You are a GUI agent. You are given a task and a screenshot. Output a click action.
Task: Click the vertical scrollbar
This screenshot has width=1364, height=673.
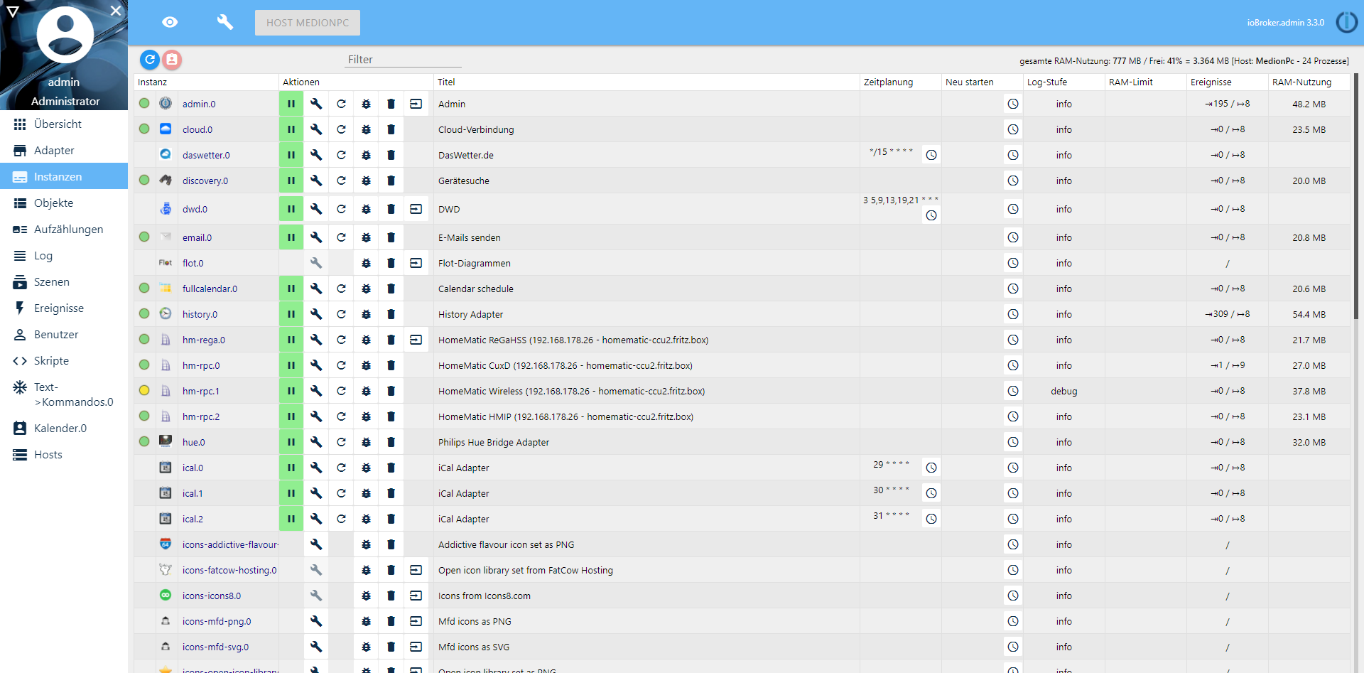[x=1357, y=195]
